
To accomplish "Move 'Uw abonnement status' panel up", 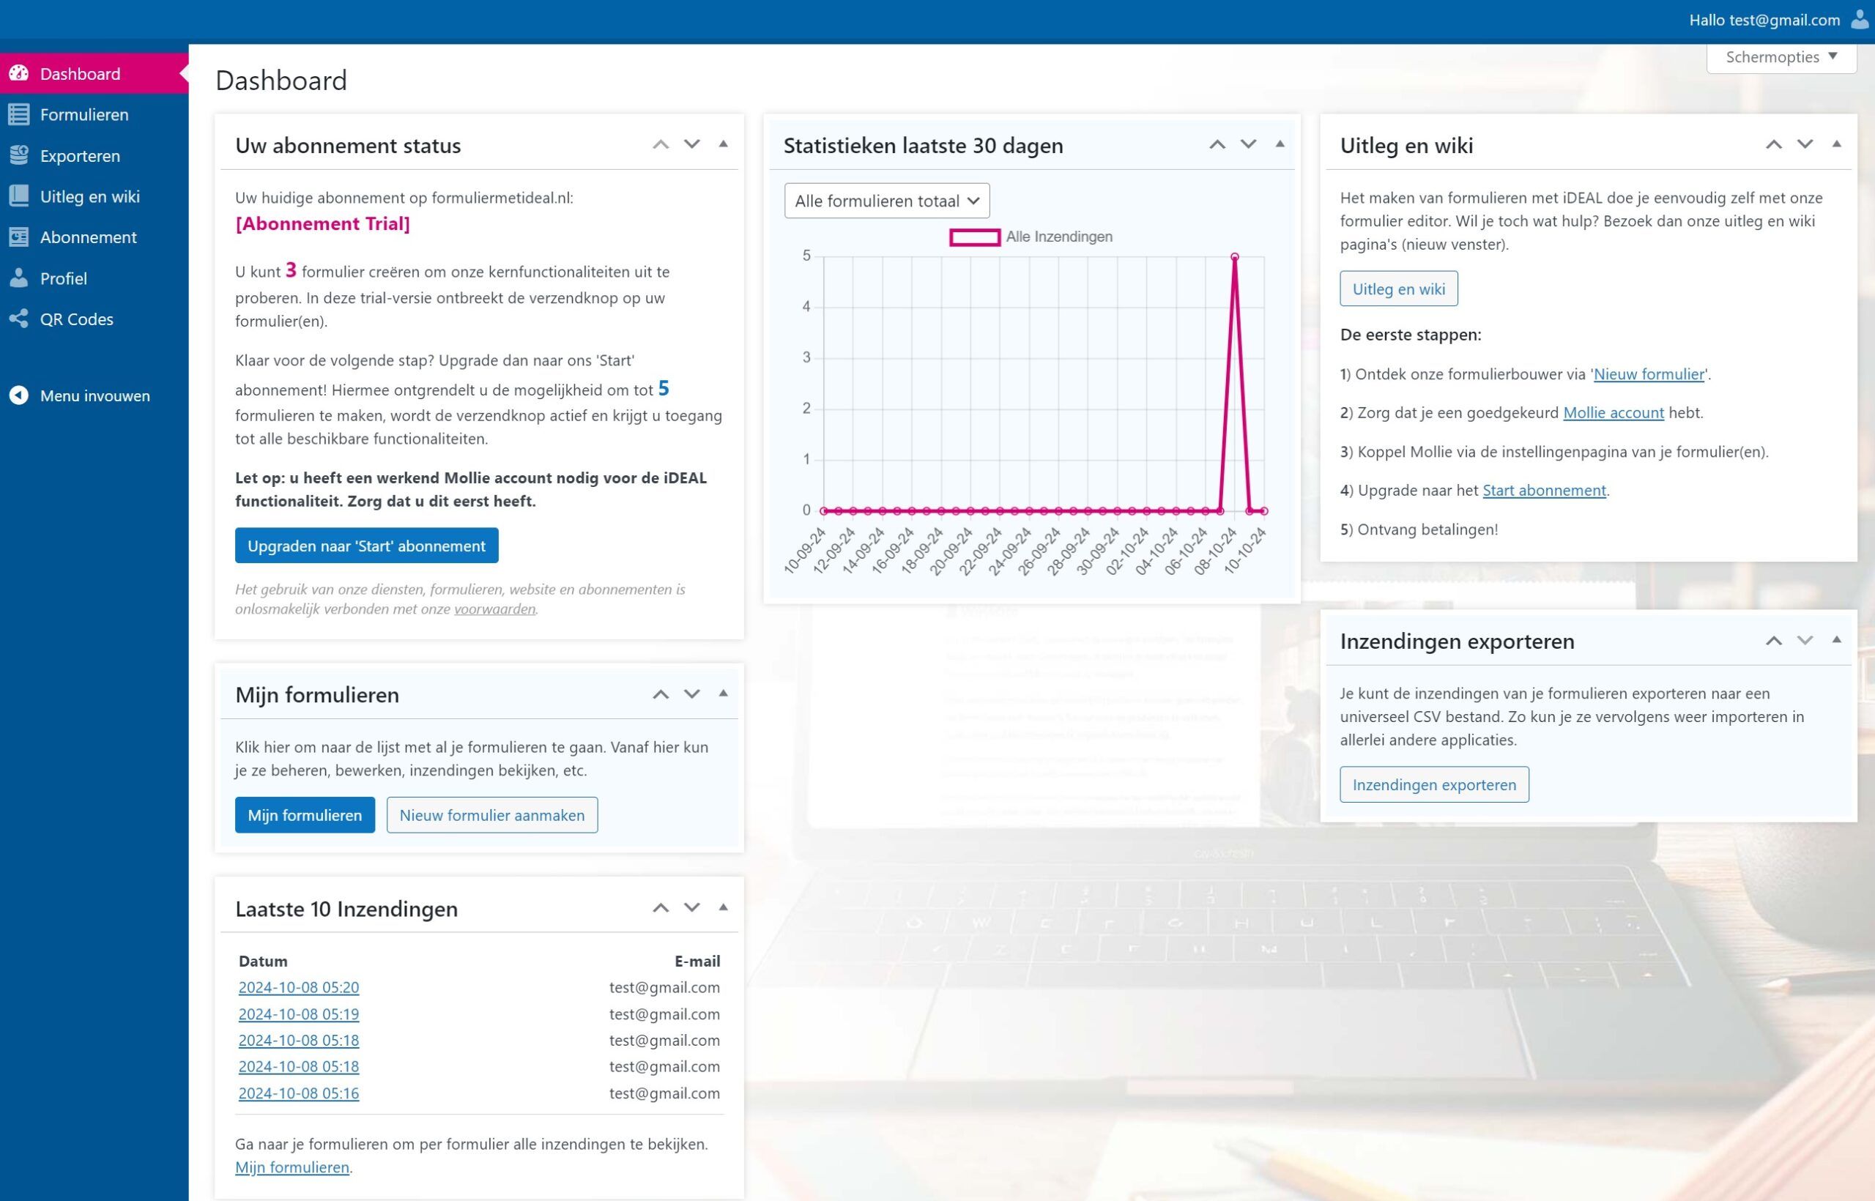I will [661, 144].
